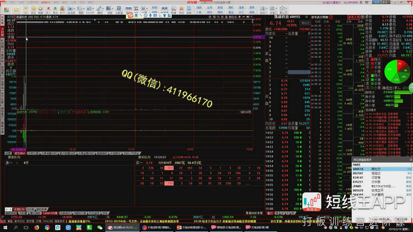Click the 板块 button in toolbar grid
The width and height of the screenshot is (413, 232).
pyautogui.click(x=210, y=12)
